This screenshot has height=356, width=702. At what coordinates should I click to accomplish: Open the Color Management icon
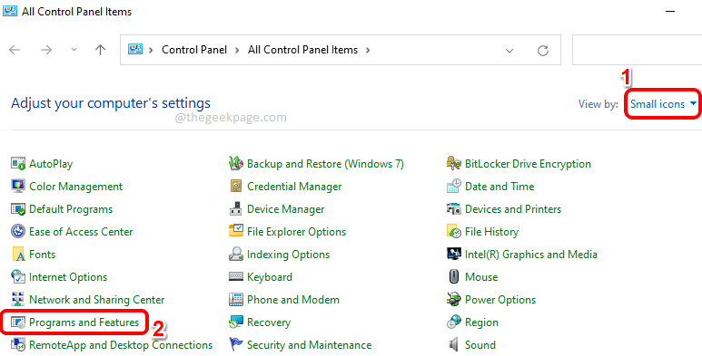(18, 187)
